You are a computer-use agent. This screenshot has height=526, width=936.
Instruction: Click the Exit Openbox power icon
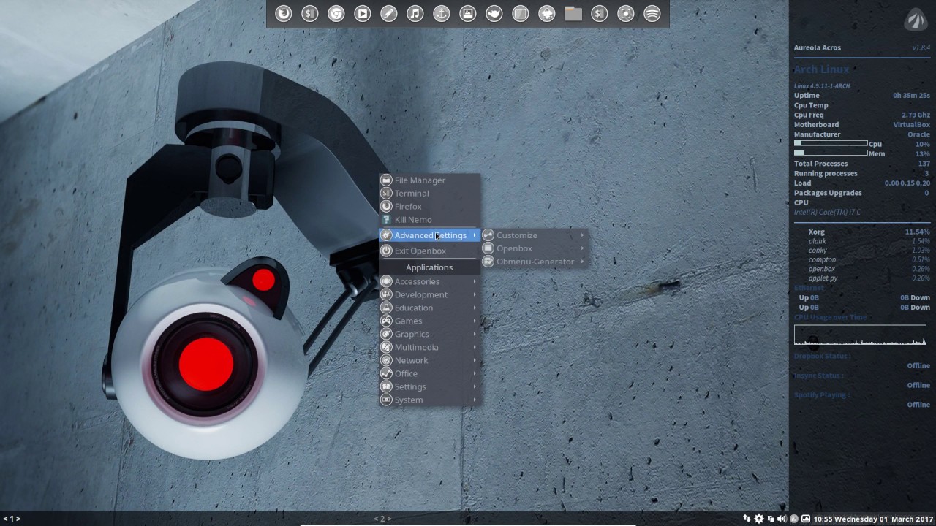point(387,251)
